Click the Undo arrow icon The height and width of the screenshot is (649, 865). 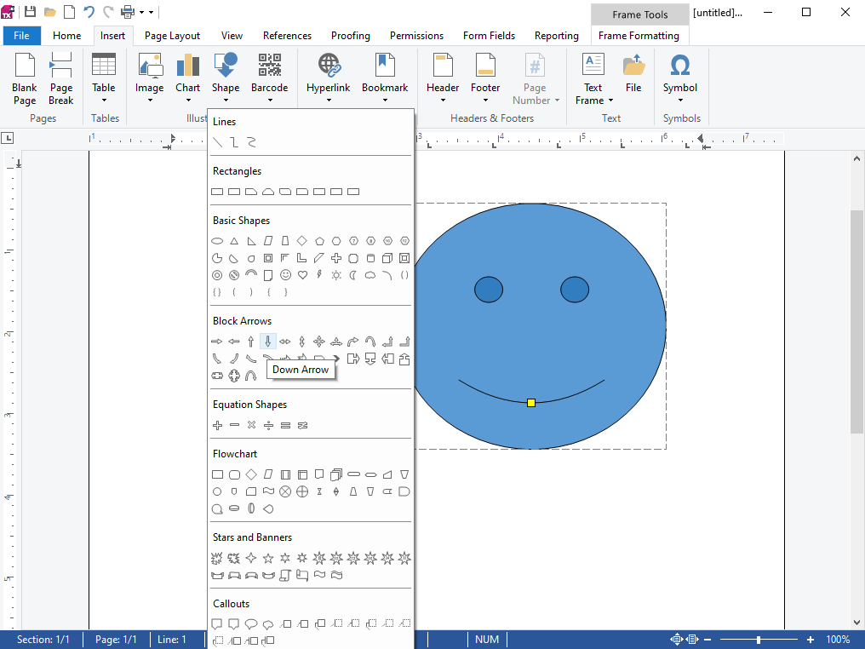pyautogui.click(x=89, y=12)
